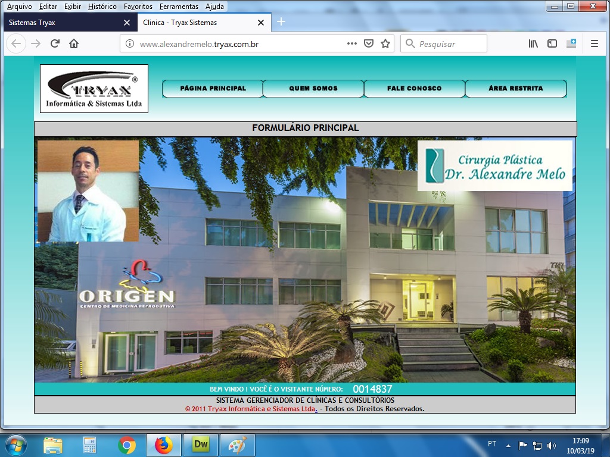Open page actions three-dot menu
Viewport: 610px width, 457px height.
point(351,43)
